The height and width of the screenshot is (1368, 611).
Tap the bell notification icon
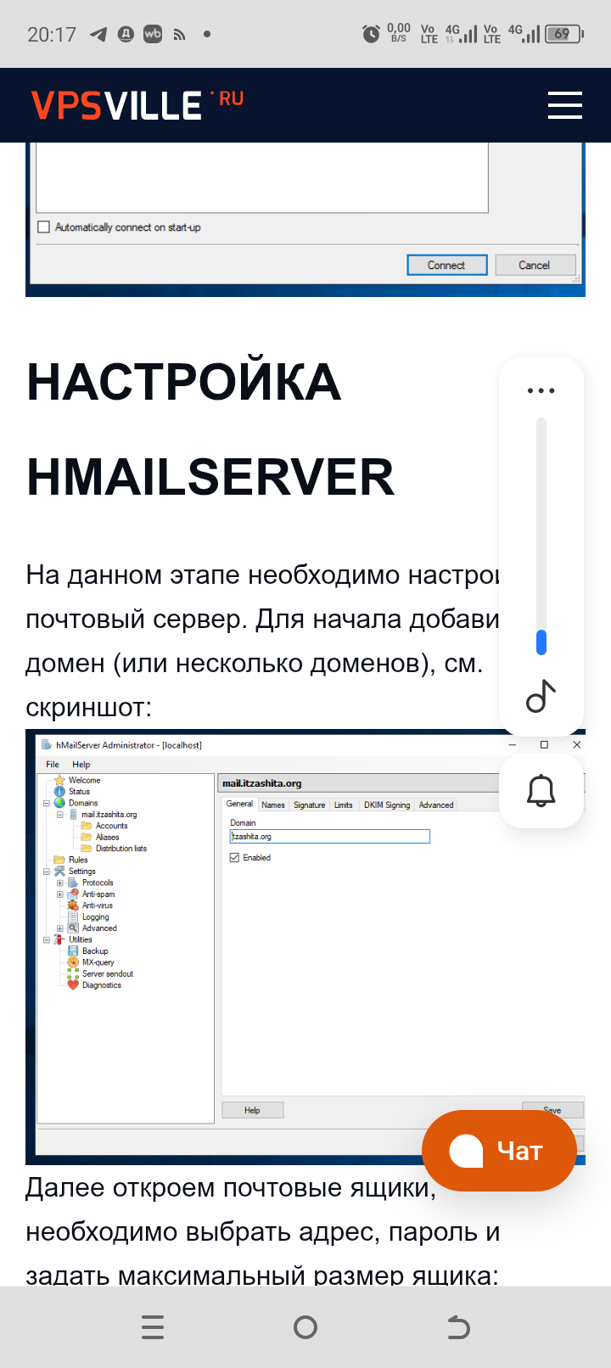click(x=541, y=791)
